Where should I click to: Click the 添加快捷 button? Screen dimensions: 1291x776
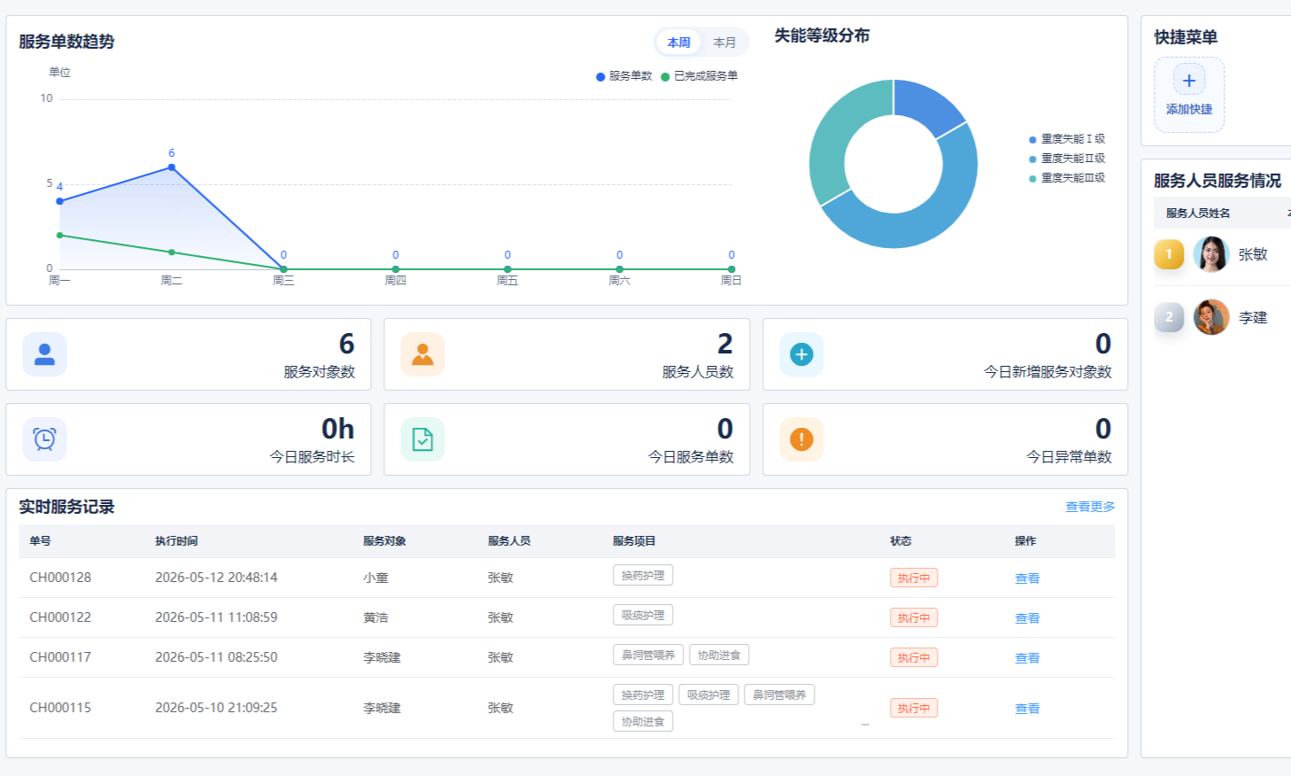[x=1189, y=95]
